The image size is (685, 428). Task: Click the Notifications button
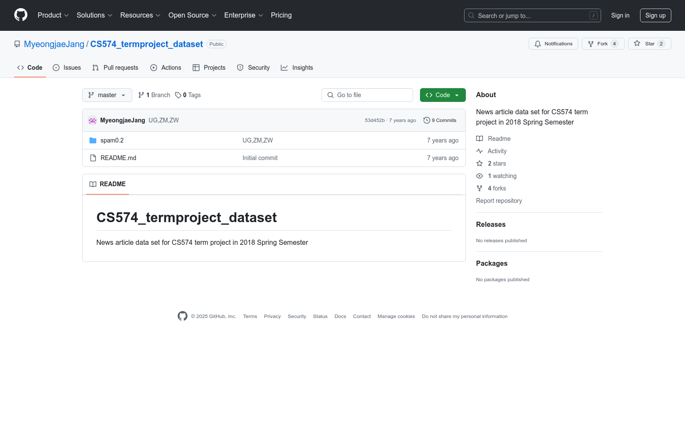[x=554, y=44]
